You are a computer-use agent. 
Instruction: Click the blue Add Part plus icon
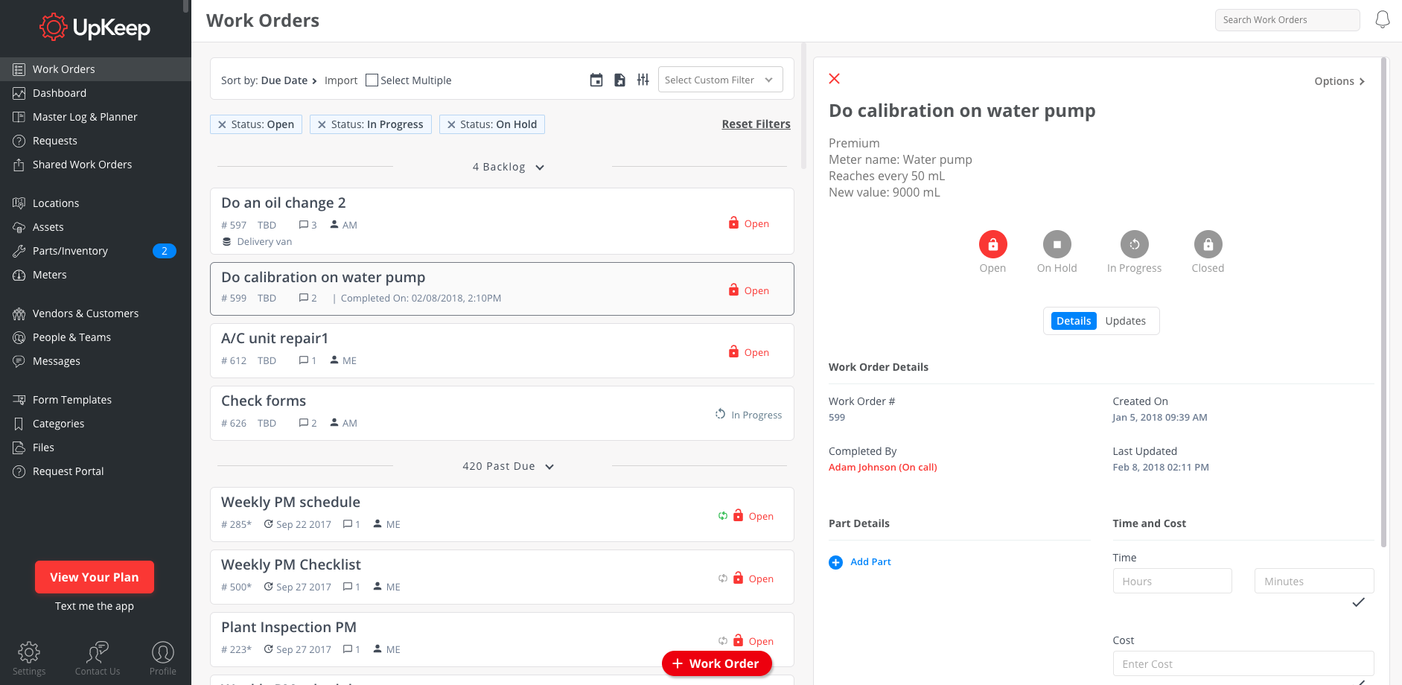pos(836,562)
